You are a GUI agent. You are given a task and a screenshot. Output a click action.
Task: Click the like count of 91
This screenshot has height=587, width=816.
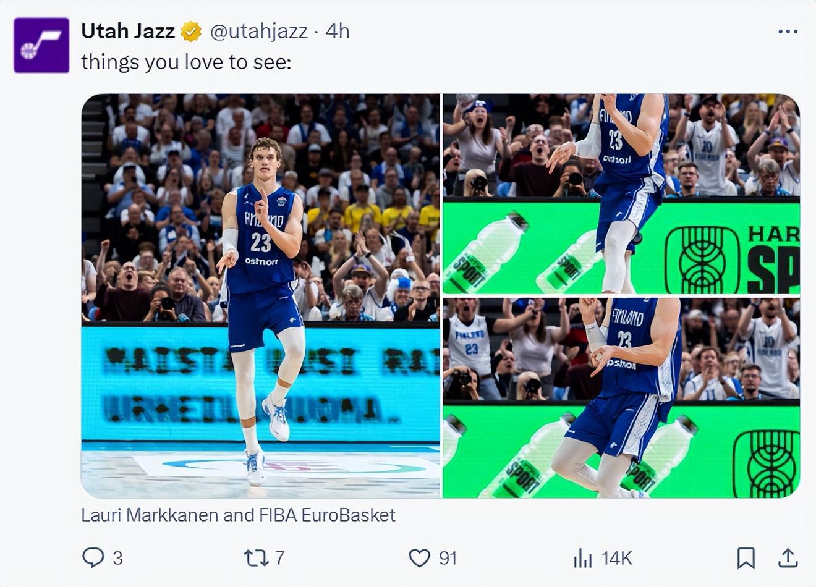click(448, 558)
